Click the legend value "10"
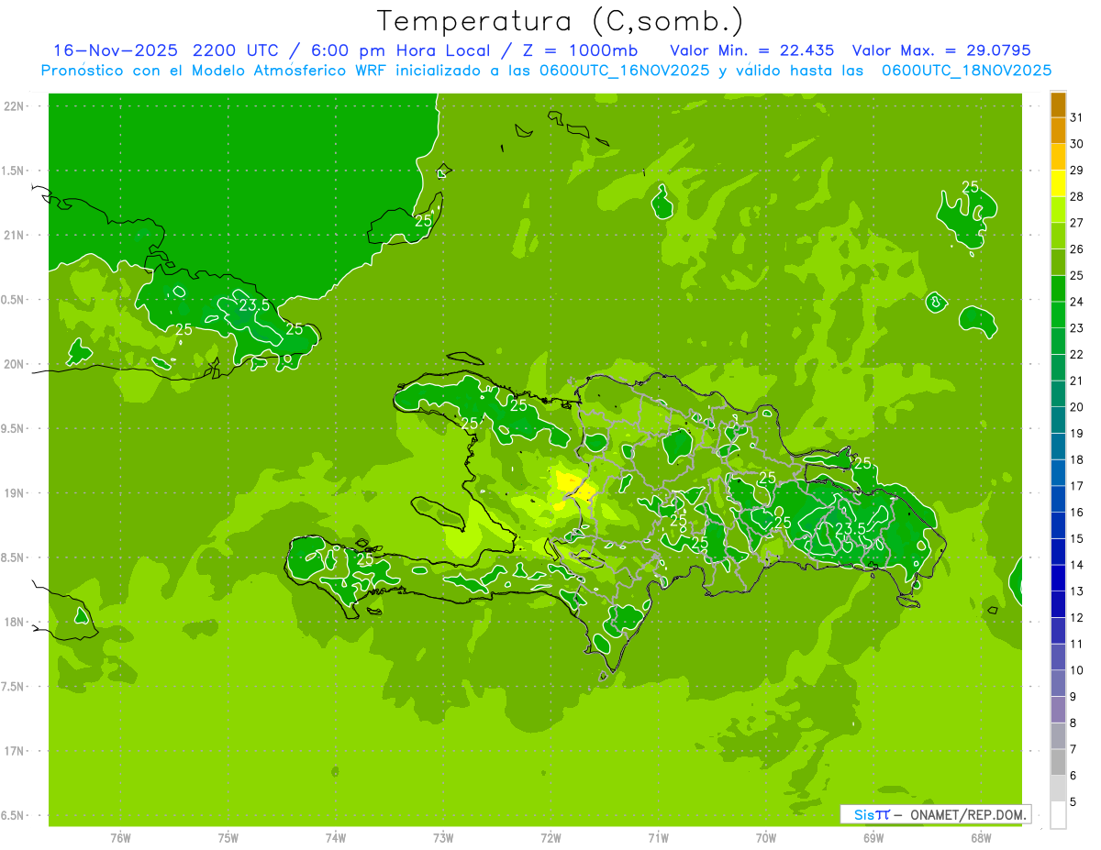The height and width of the screenshot is (850, 1101). (1077, 670)
